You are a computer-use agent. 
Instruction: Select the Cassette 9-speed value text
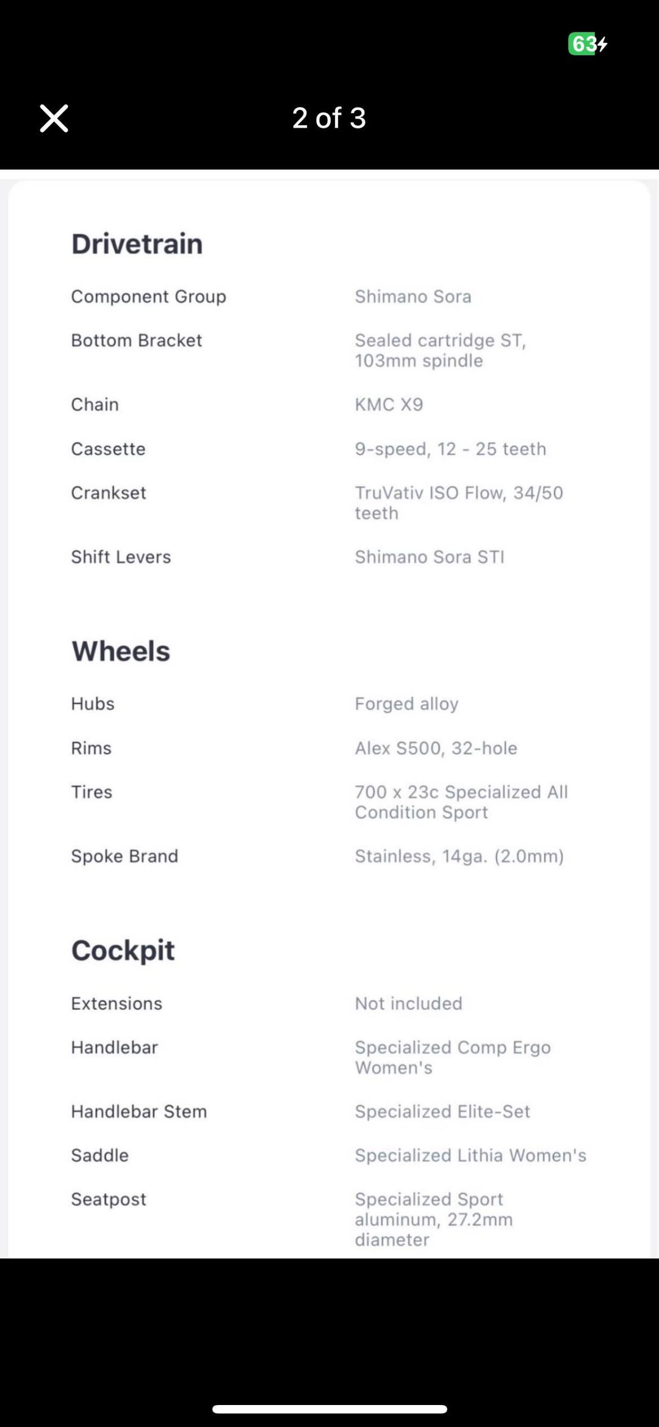click(x=450, y=449)
